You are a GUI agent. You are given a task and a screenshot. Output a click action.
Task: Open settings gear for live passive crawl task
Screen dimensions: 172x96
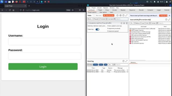pos(124,23)
